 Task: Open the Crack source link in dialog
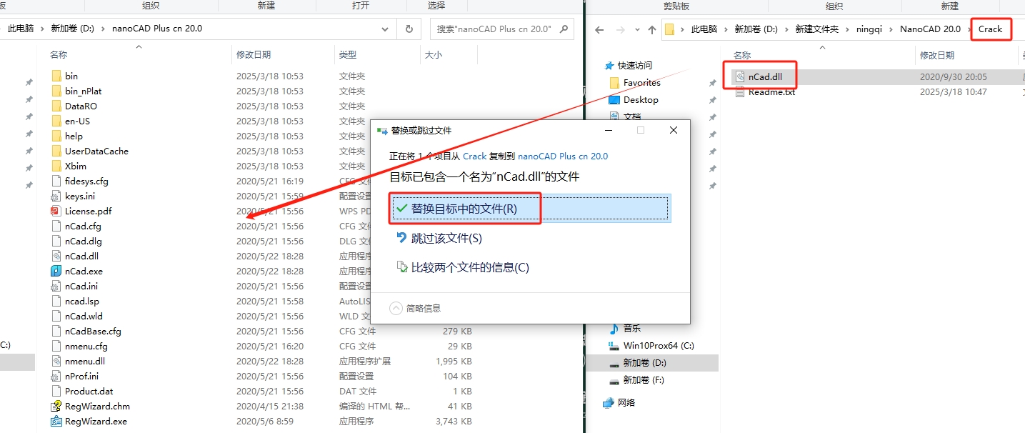click(x=474, y=156)
